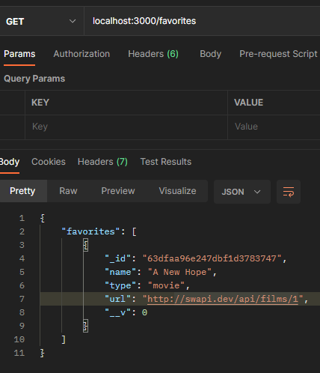Image resolution: width=320 pixels, height=373 pixels.
Task: Click the "__v" value 0
Action: point(144,312)
